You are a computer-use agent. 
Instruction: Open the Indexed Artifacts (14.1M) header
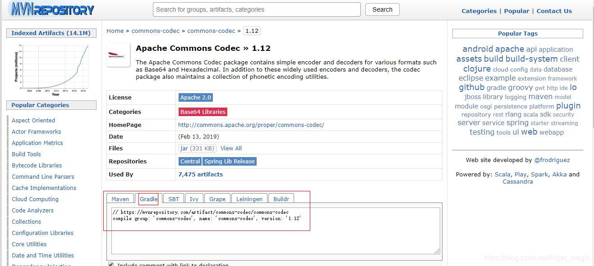(51, 33)
